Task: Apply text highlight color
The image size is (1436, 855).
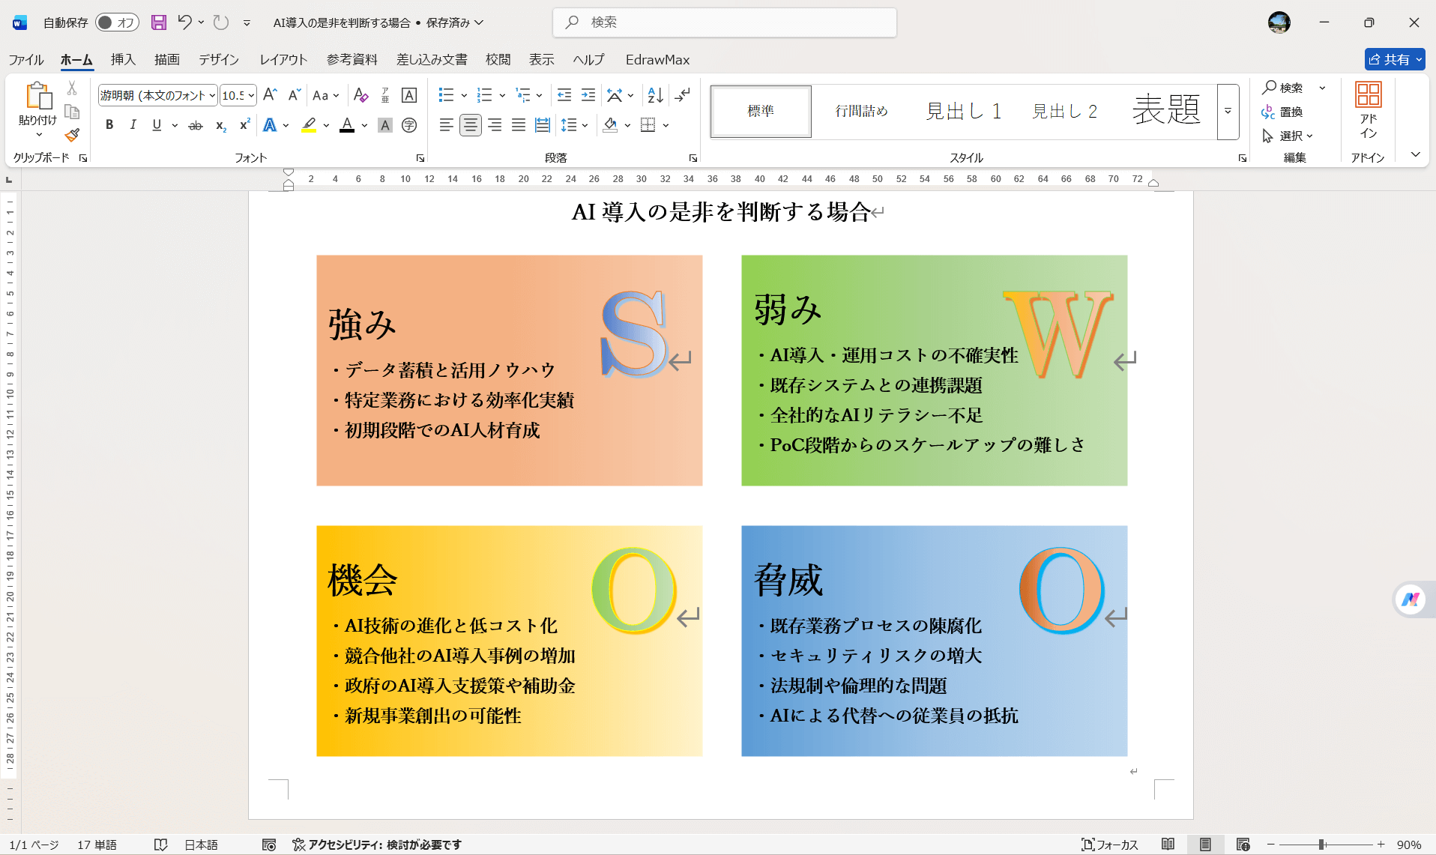Action: 309,125
